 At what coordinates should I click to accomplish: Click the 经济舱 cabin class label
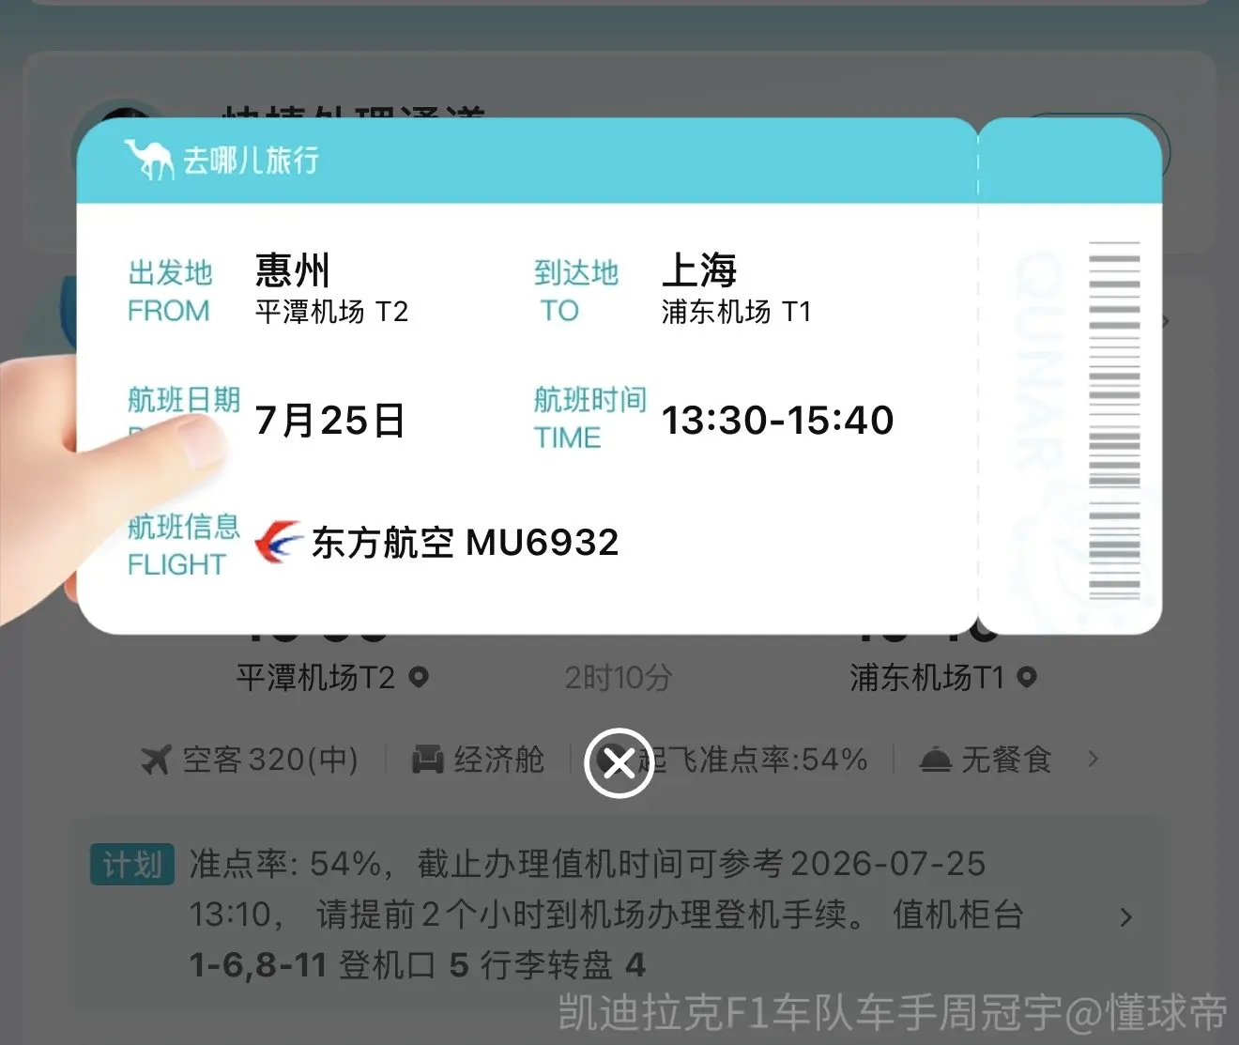[498, 760]
